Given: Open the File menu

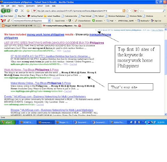Looking at the screenshot, I should click(x=3, y=6).
